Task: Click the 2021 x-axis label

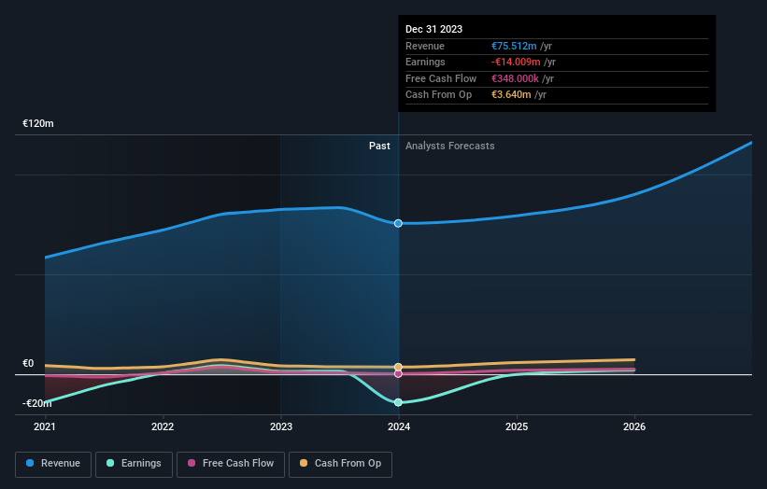Action: [45, 426]
